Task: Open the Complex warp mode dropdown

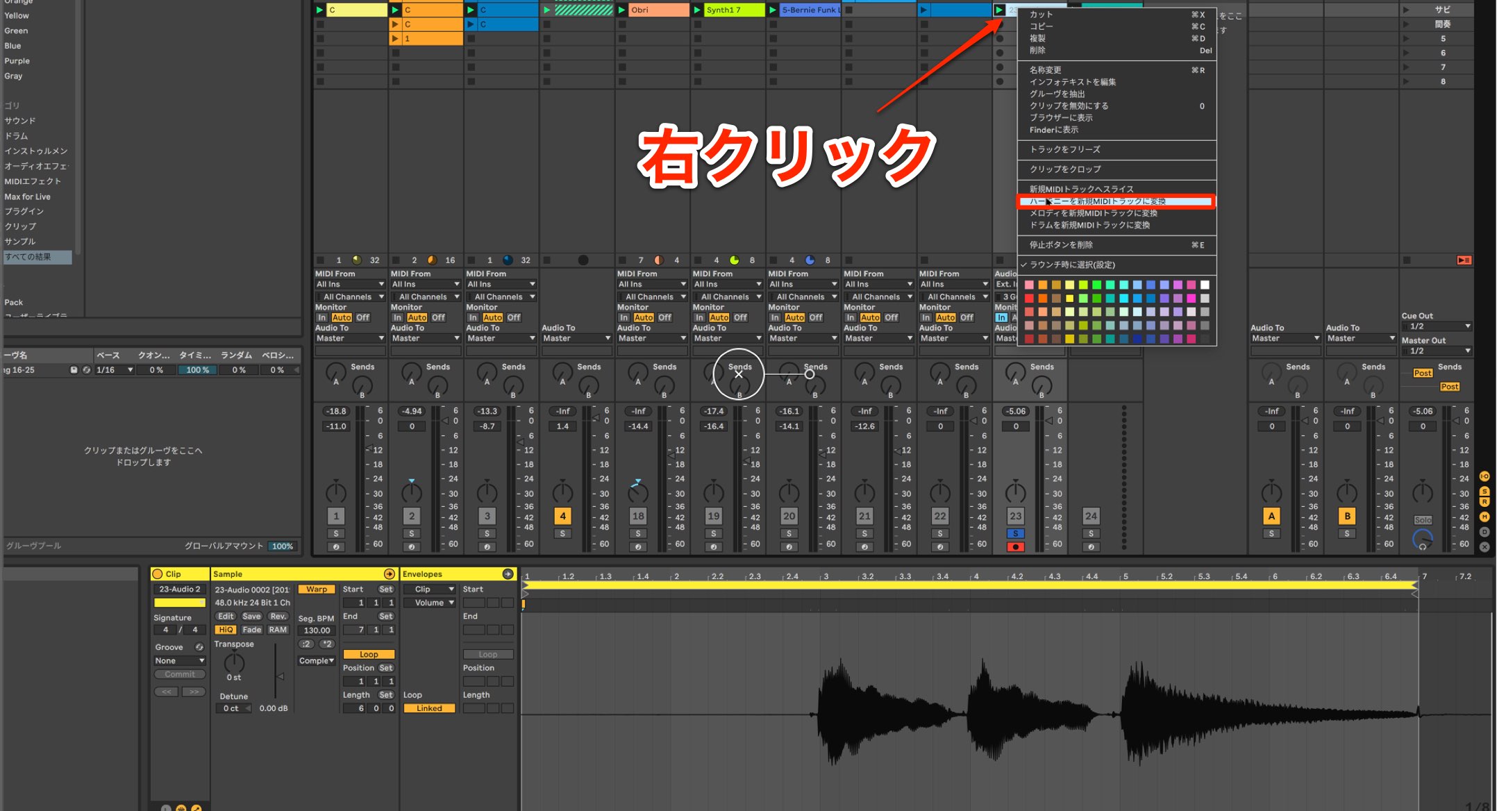Action: (317, 661)
